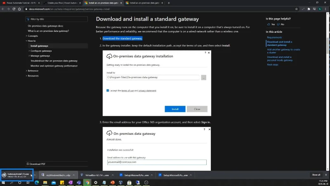Open a new browser tab with plus

(x=169, y=3)
